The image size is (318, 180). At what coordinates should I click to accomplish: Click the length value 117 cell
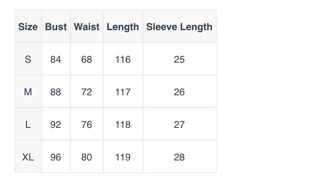coord(123,92)
